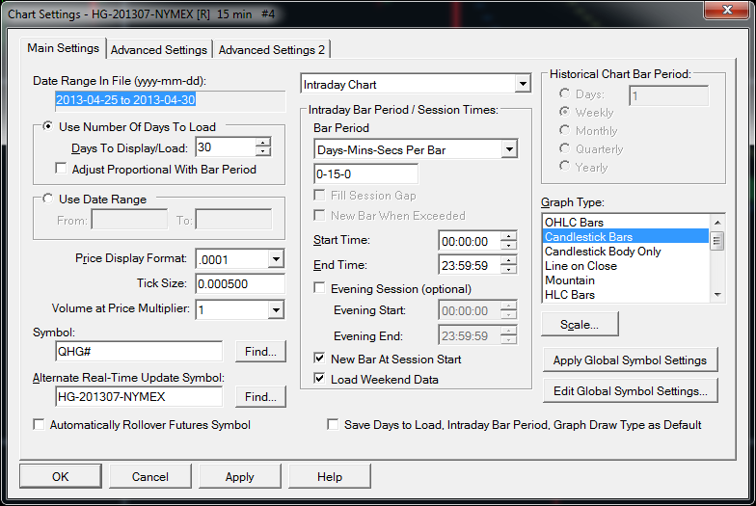Viewport: 756px width, 506px height.
Task: Open the Scale... settings
Action: click(x=580, y=324)
